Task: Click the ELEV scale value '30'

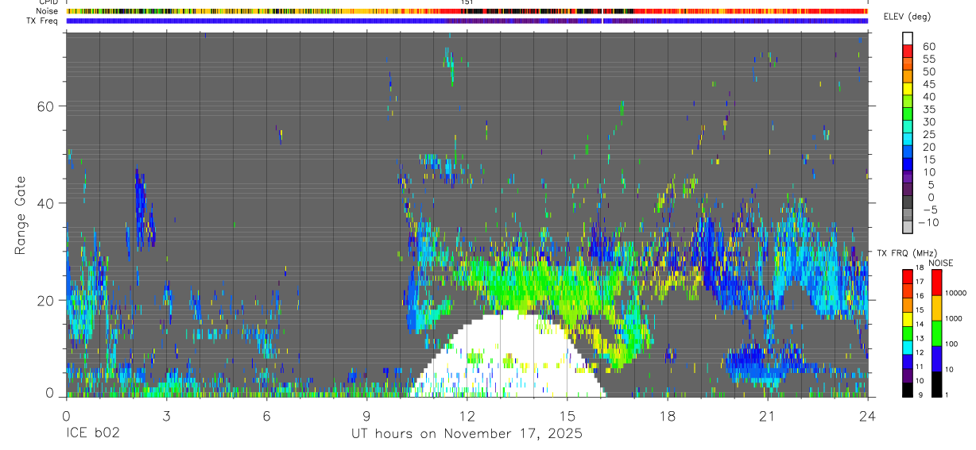Action: [928, 122]
